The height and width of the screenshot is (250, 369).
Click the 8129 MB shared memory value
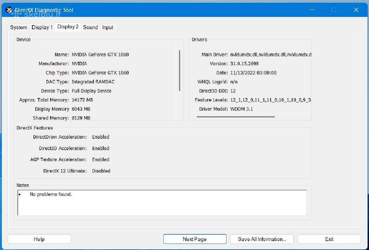(x=81, y=118)
